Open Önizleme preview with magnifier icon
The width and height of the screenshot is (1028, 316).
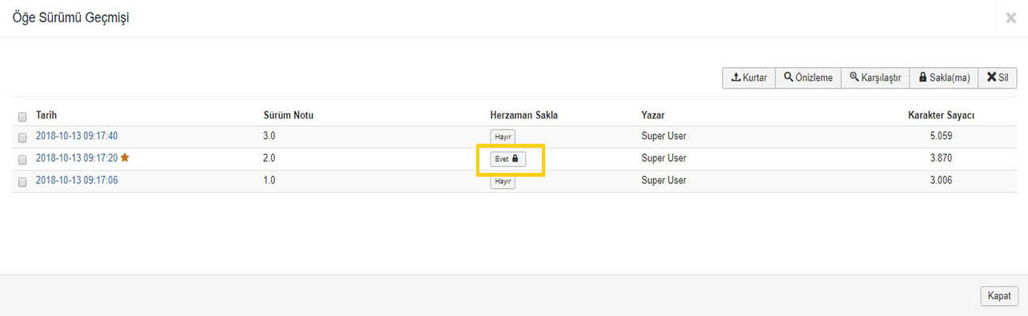click(808, 77)
